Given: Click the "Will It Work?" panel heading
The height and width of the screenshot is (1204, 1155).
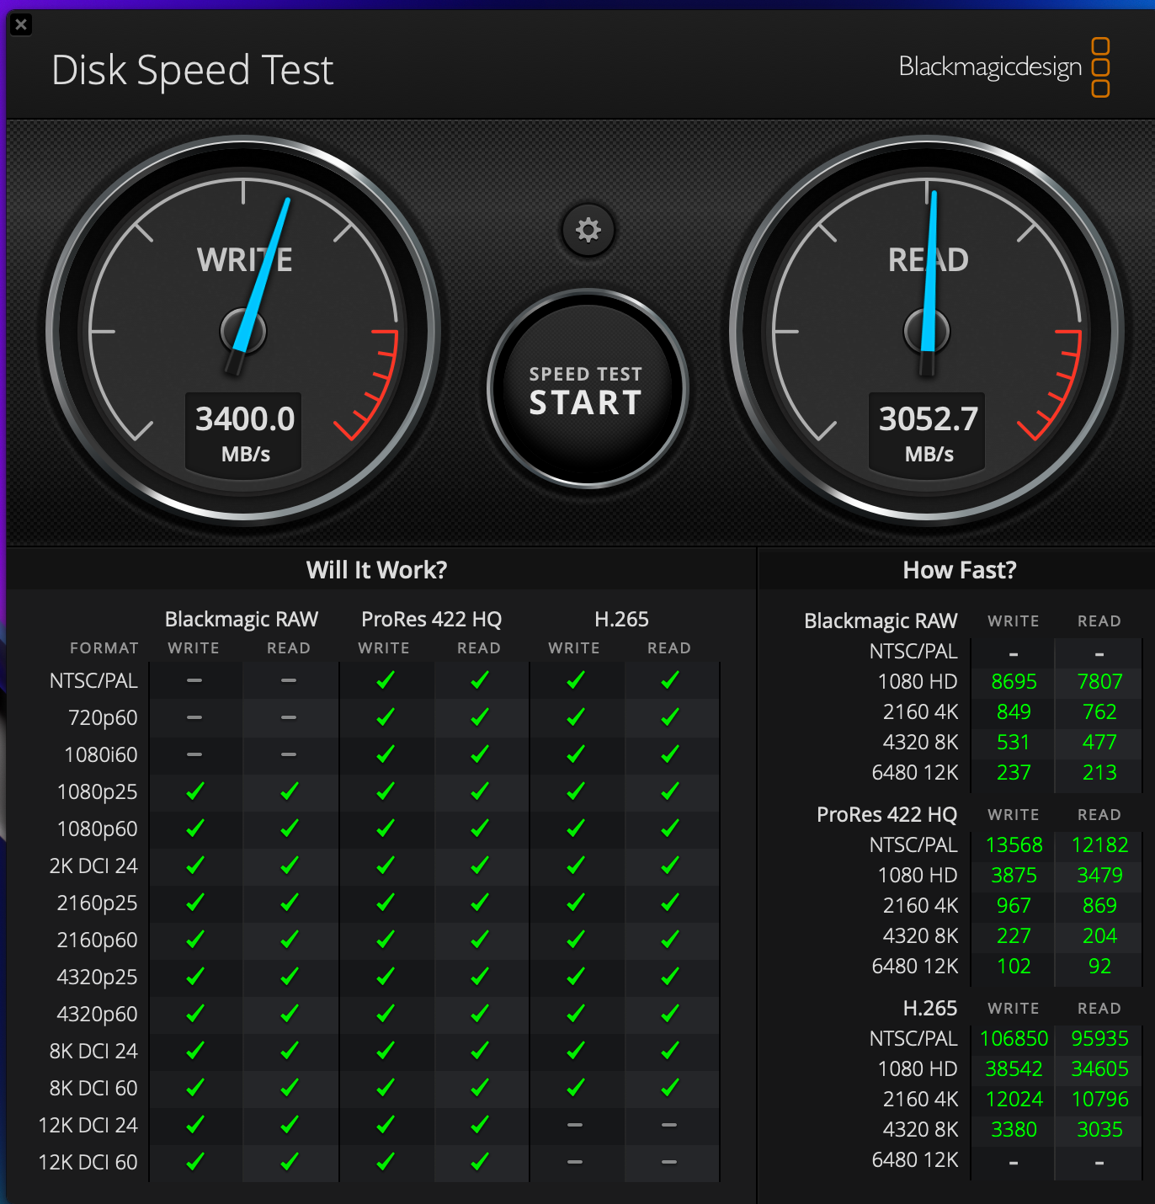Looking at the screenshot, I should pos(376,570).
